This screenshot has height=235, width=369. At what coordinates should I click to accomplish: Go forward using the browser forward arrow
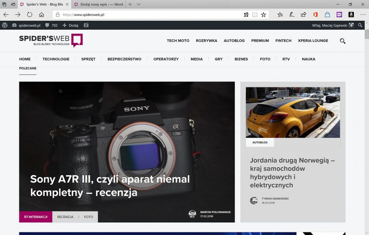(x=18, y=15)
